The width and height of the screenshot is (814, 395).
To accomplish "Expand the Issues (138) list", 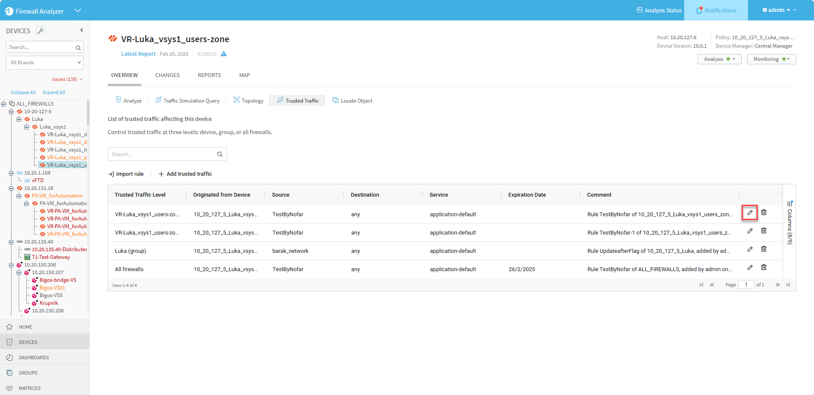I will click(67, 79).
